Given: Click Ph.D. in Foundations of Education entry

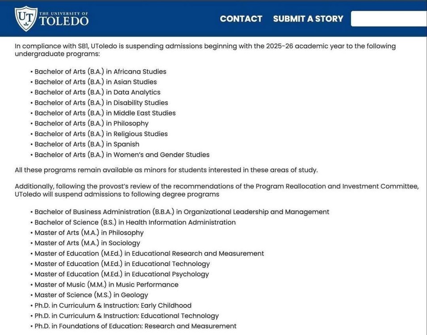Looking at the screenshot, I should 135,326.
